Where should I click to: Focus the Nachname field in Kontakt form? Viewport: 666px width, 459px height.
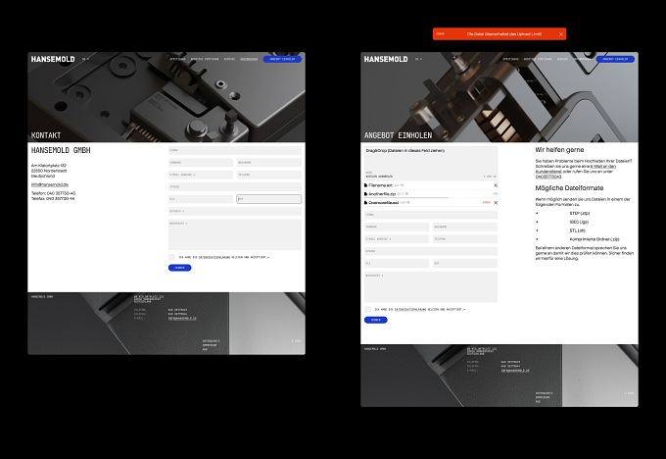[269, 163]
